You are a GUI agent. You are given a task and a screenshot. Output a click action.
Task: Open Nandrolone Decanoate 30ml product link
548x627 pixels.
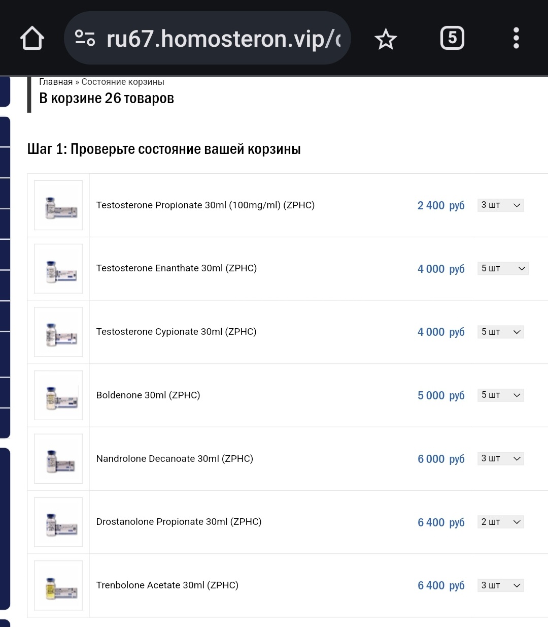(x=175, y=459)
